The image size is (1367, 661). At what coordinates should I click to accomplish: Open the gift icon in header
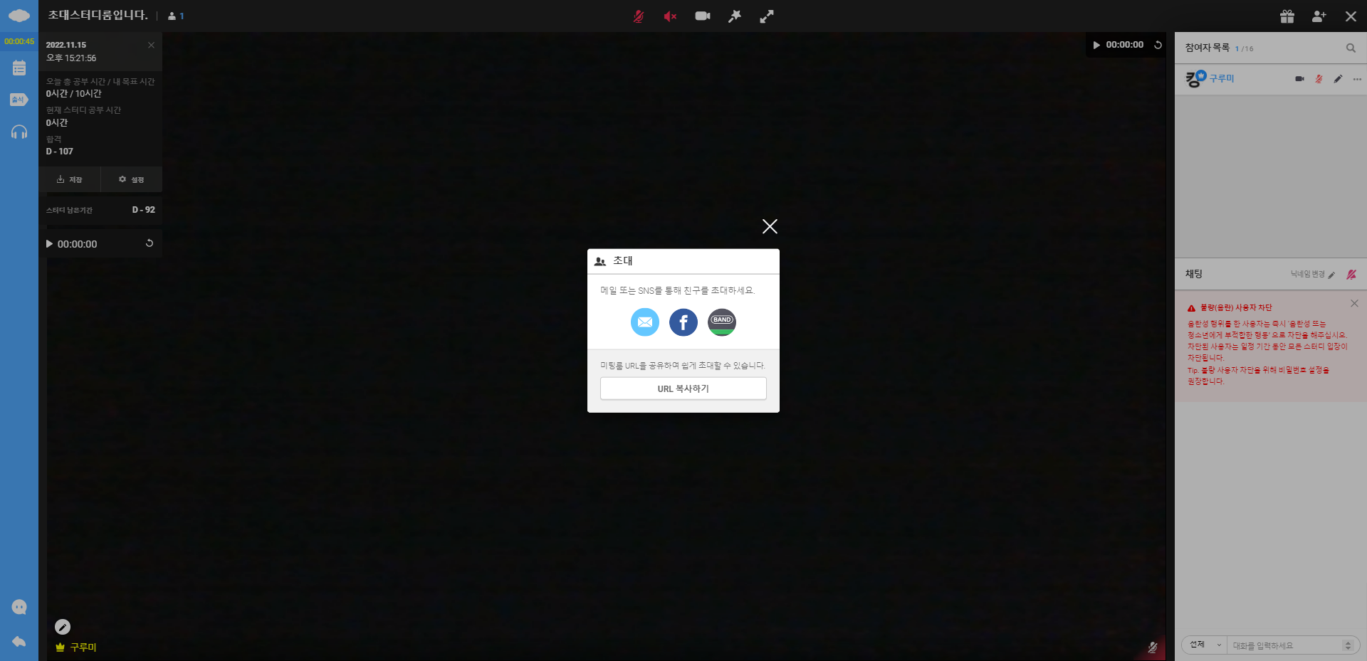pos(1287,16)
